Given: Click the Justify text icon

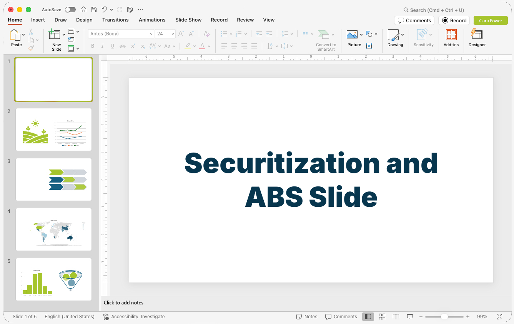Looking at the screenshot, I should [254, 46].
